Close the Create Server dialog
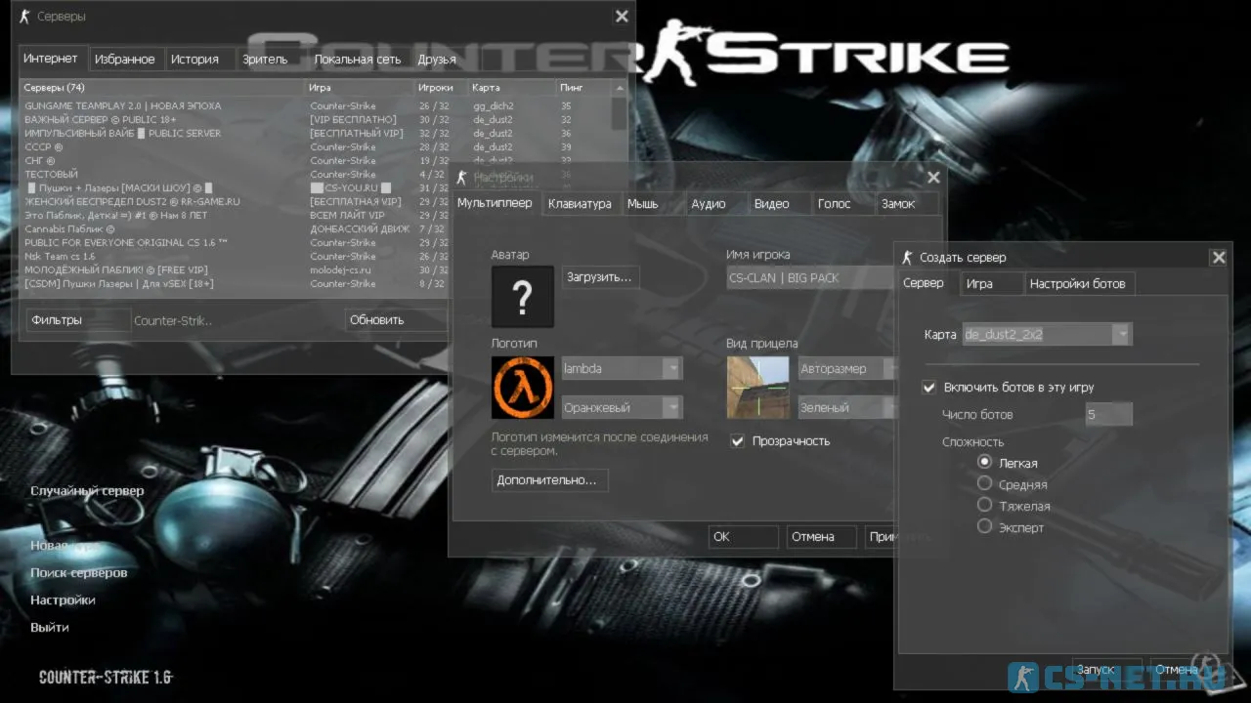Viewport: 1251px width, 703px height. click(x=1218, y=258)
